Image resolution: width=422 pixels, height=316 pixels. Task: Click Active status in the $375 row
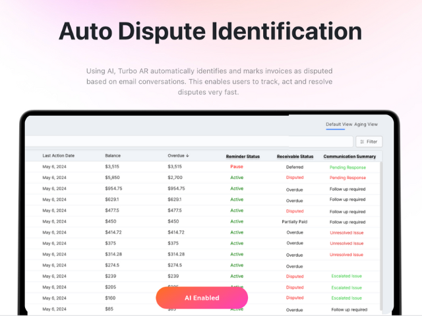click(x=237, y=243)
